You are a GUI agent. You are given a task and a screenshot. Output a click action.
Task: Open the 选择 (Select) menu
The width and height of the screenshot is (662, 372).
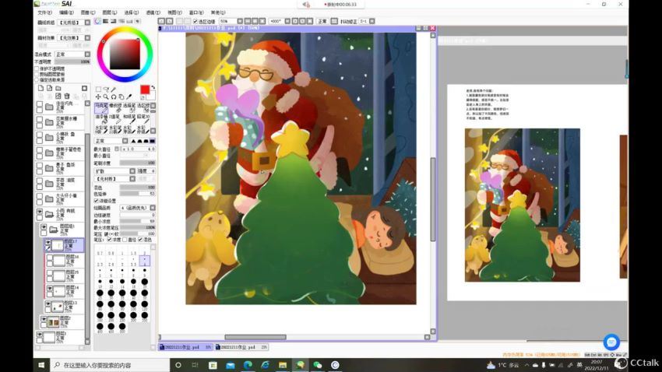pyautogui.click(x=132, y=12)
